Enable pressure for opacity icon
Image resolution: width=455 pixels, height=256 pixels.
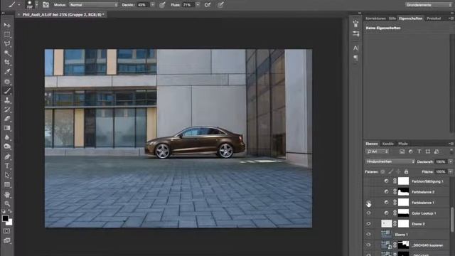pos(162,5)
